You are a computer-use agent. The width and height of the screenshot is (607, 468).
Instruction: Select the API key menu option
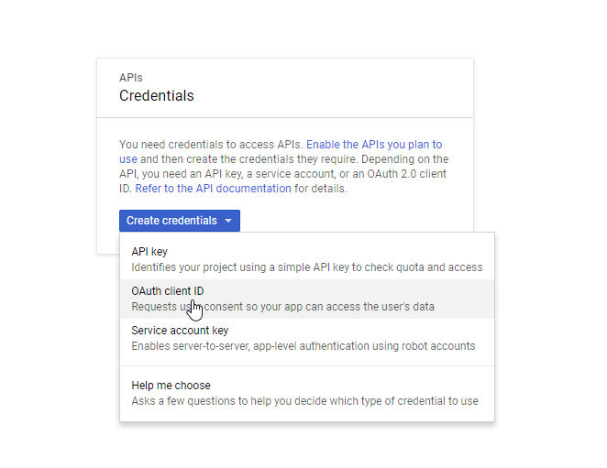point(149,252)
